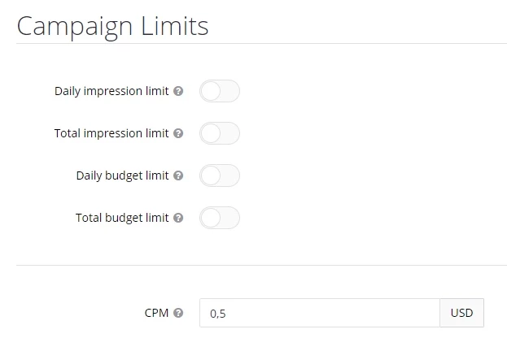Click the CPM label text
Viewport: 507px width, 351px height.
[156, 313]
